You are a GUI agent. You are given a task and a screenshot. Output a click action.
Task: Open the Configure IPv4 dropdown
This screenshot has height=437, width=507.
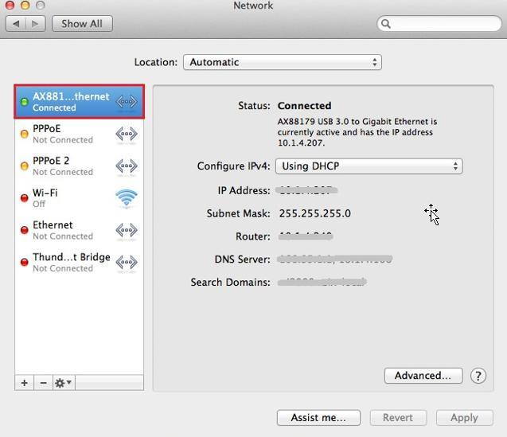[x=369, y=166]
